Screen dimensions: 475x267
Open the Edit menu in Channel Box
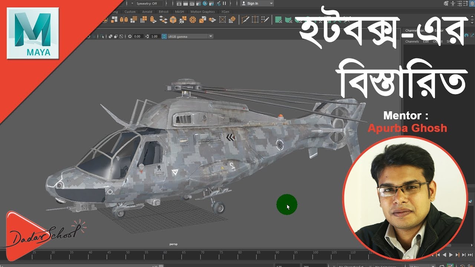[426, 42]
